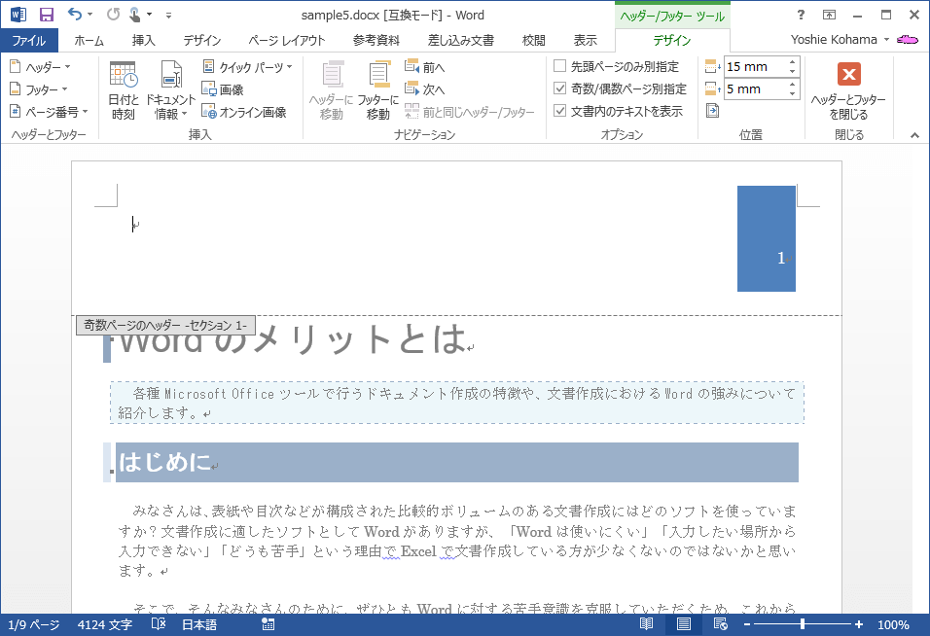Click footer bottom distance field 5 mm
Image resolution: width=930 pixels, height=636 pixels.
click(x=756, y=88)
